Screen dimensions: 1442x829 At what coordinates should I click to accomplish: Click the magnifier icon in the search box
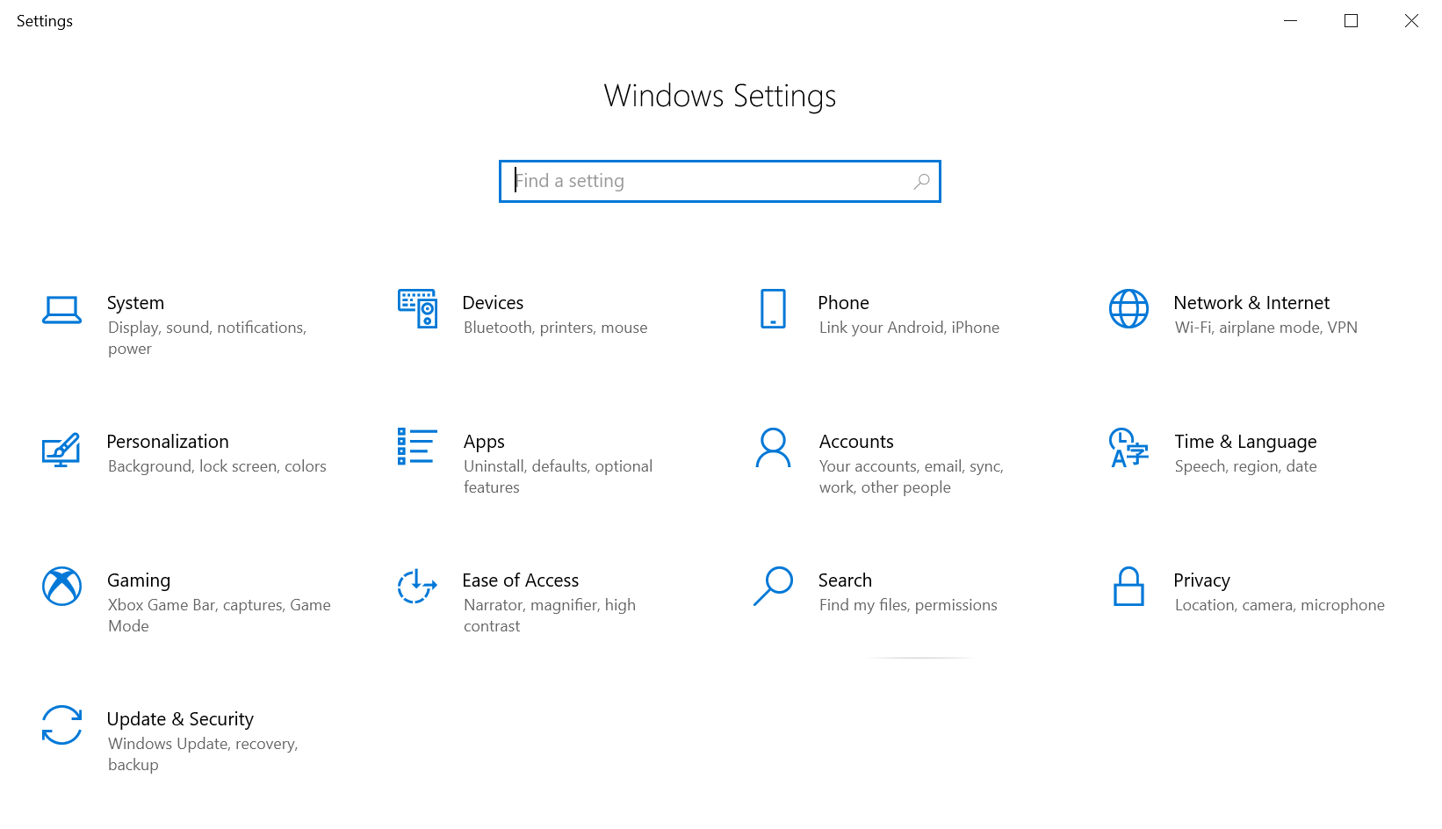click(921, 181)
